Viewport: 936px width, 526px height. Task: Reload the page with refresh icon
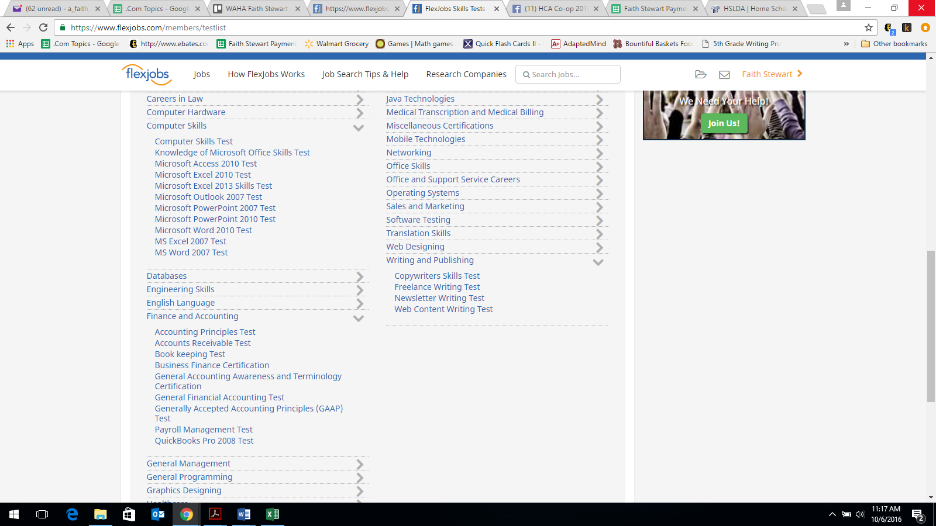pyautogui.click(x=43, y=27)
